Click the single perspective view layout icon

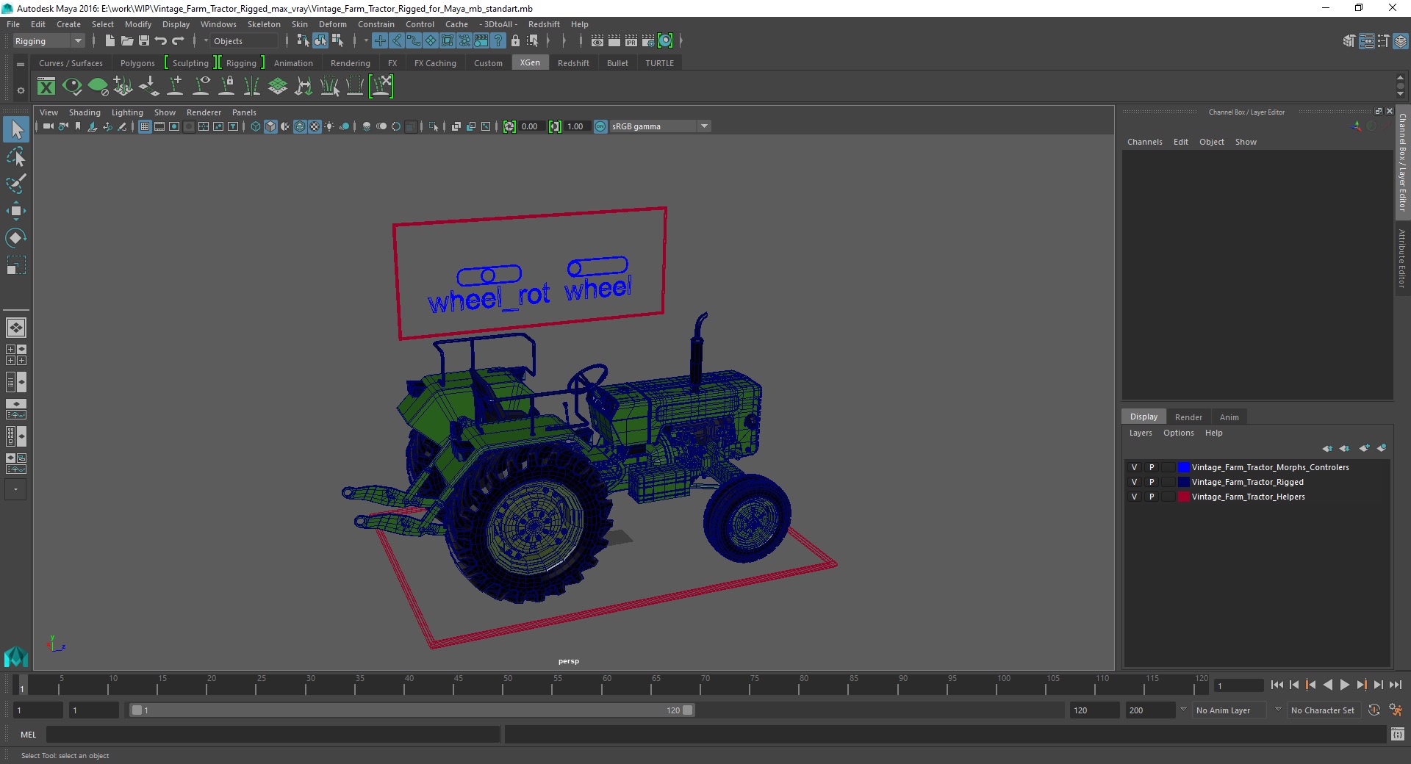[x=16, y=328]
